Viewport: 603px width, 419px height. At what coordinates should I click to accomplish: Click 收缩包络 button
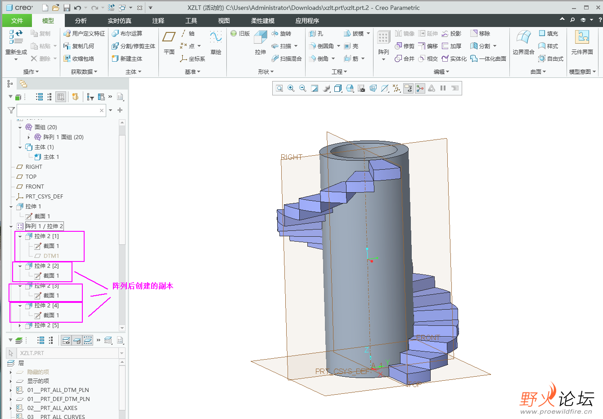click(79, 59)
